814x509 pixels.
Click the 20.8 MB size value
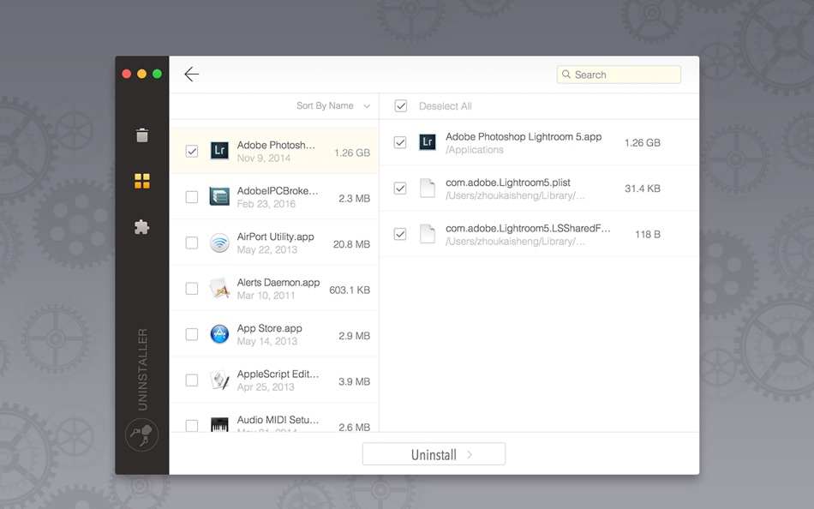[x=351, y=244]
